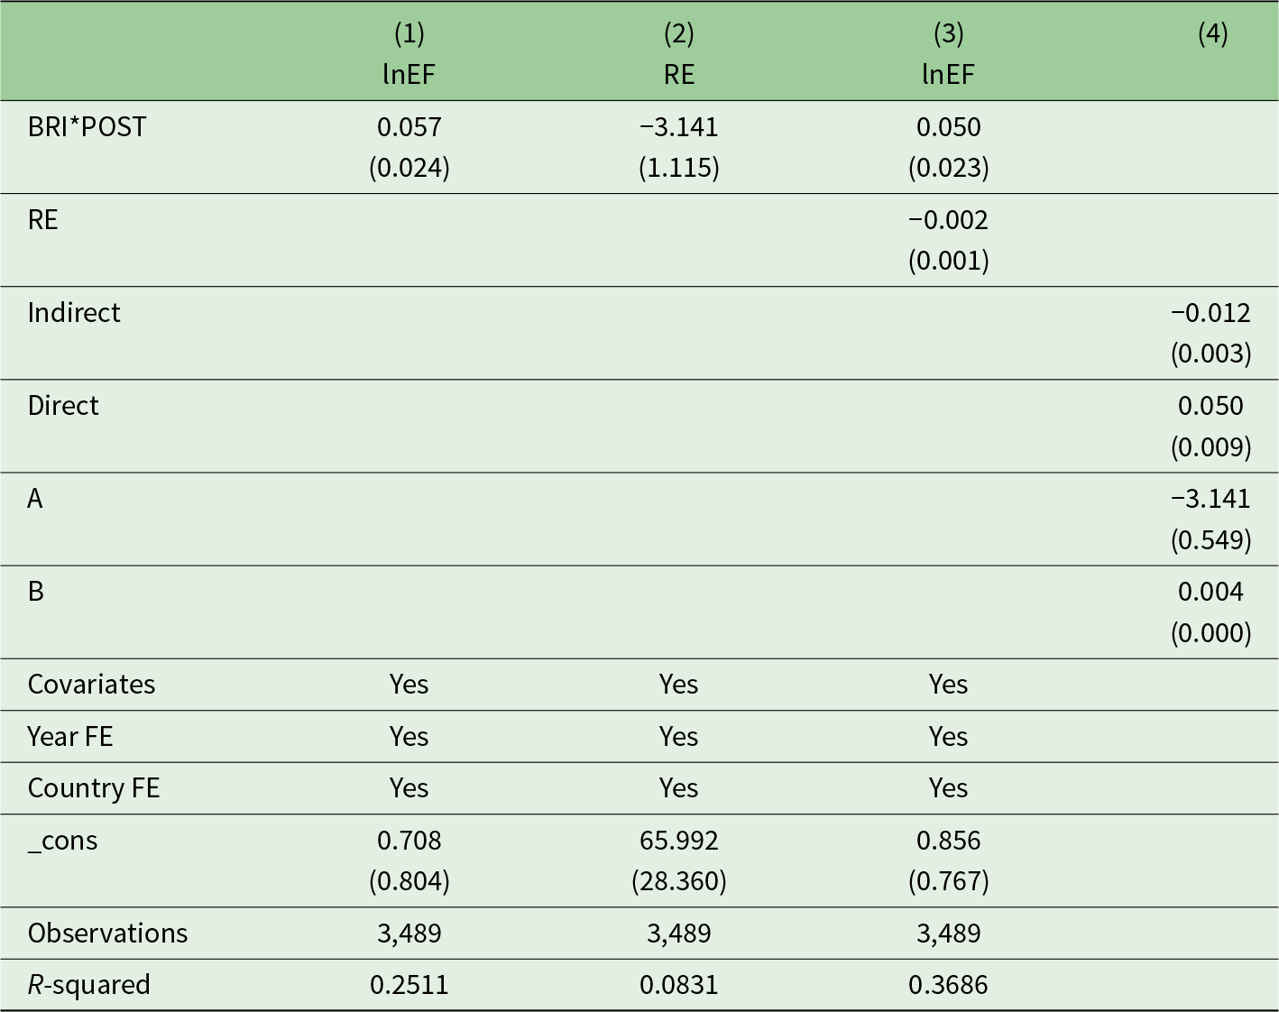This screenshot has height=1012, width=1279.
Task: Select the −0.012 Indirect estimate
Action: point(1210,313)
